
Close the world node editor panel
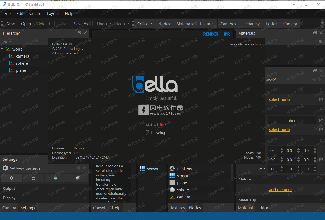[321, 71]
